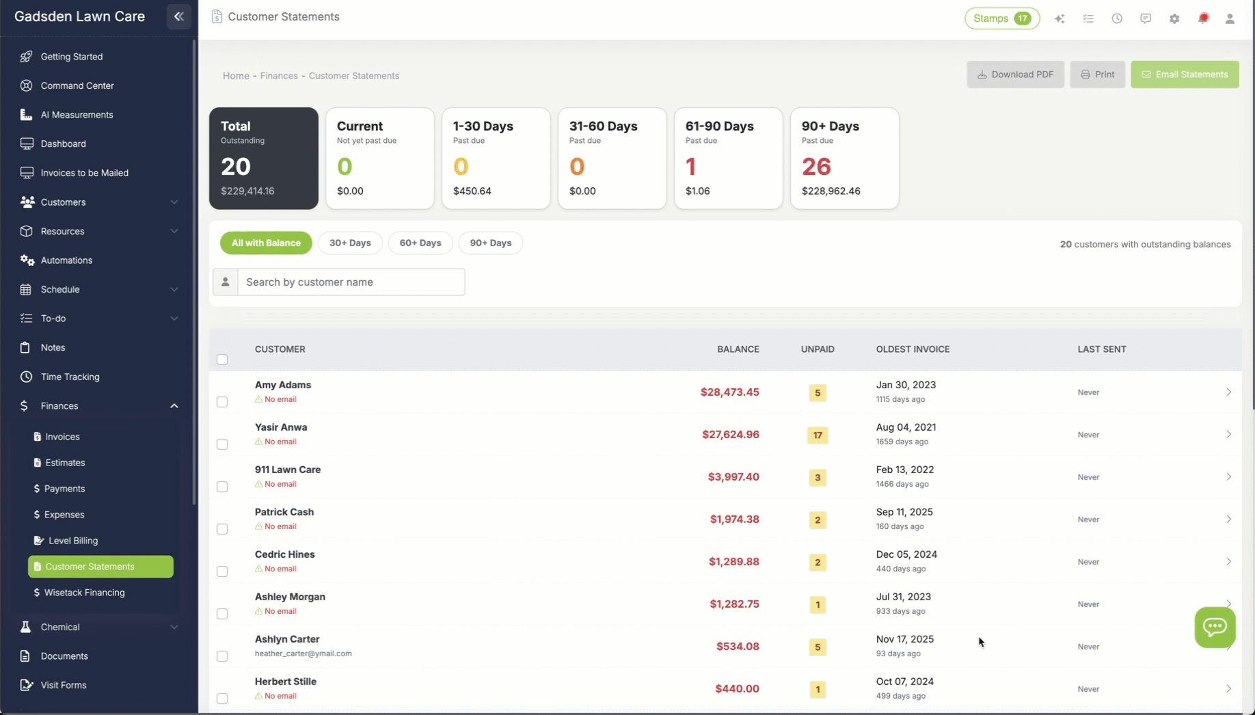The height and width of the screenshot is (715, 1255).
Task: Open the settings gear
Action: (1174, 18)
